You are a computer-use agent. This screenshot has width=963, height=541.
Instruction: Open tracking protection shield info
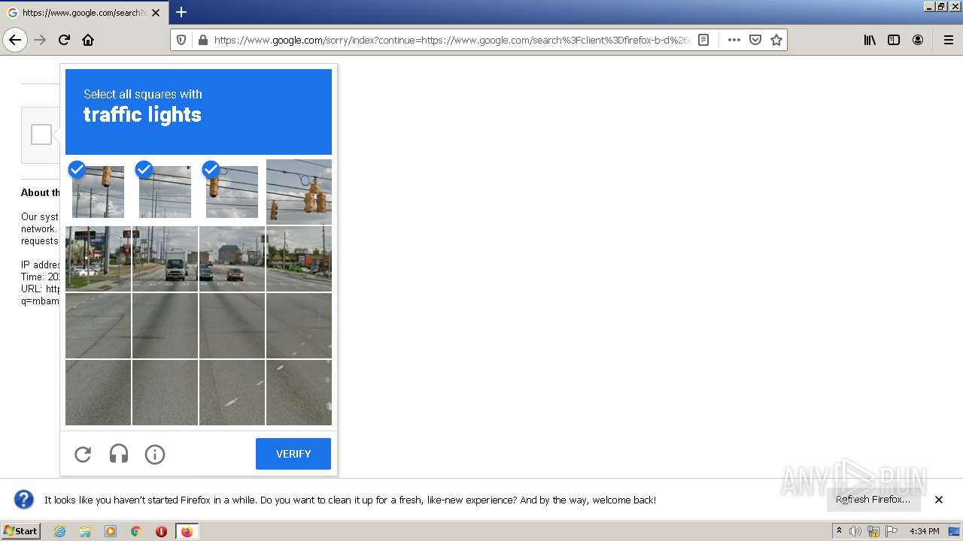pyautogui.click(x=181, y=40)
